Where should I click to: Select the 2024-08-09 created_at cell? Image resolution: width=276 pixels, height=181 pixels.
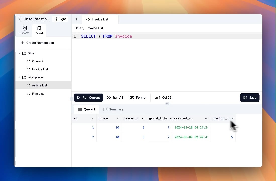pos(191,137)
